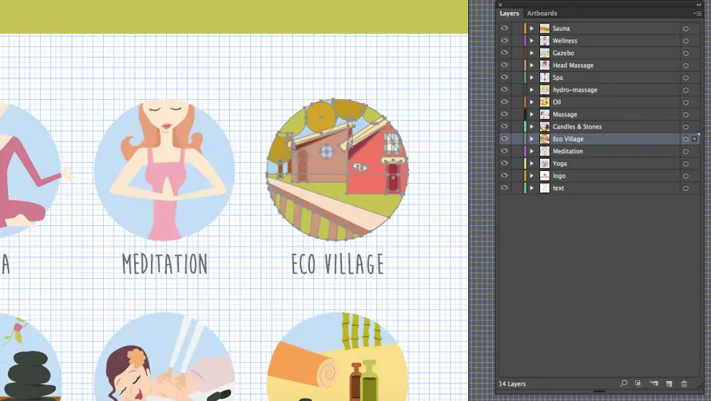Click the Massage layer thumbnail
Viewport: 711px width, 401px height.
coord(545,114)
